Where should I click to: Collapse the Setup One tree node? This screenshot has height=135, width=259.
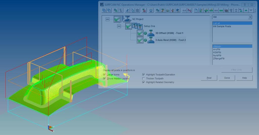119,26
